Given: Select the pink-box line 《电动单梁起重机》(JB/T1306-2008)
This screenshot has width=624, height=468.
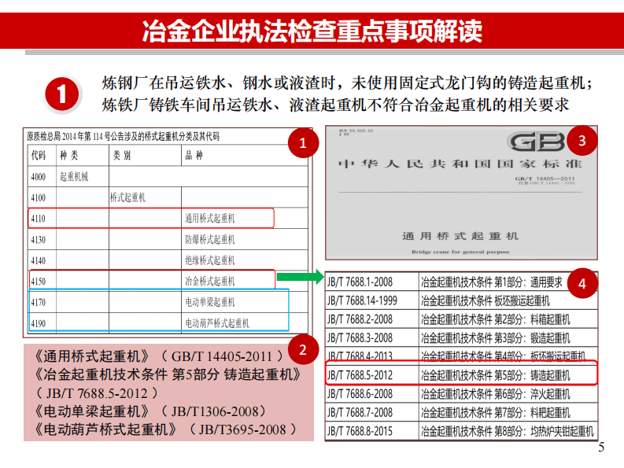Looking at the screenshot, I should (x=150, y=411).
